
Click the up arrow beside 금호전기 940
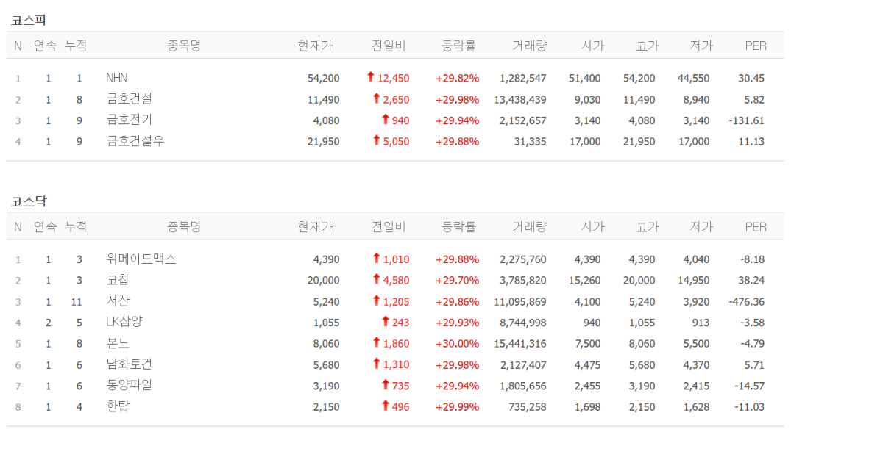point(385,119)
